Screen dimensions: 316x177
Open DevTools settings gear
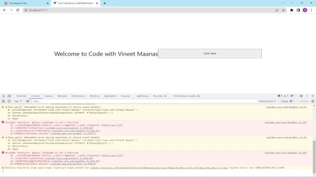(x=301, y=96)
